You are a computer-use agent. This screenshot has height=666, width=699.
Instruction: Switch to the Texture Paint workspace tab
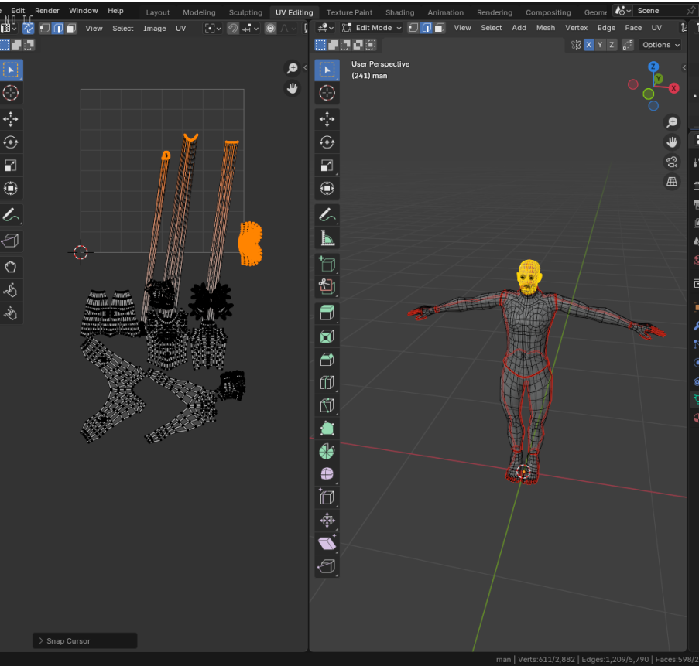[x=349, y=12]
